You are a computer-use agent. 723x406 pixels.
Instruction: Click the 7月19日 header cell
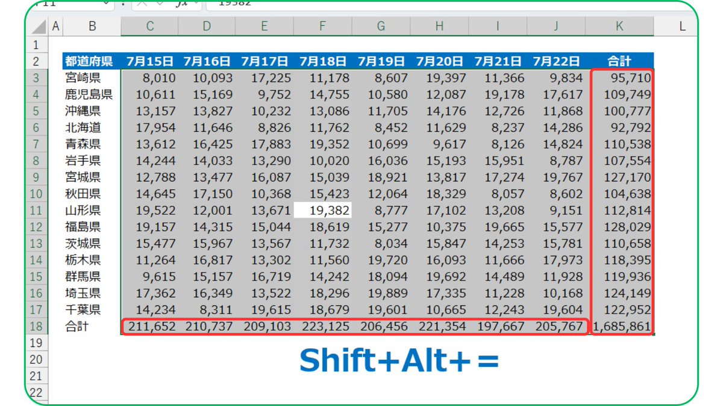pos(381,61)
